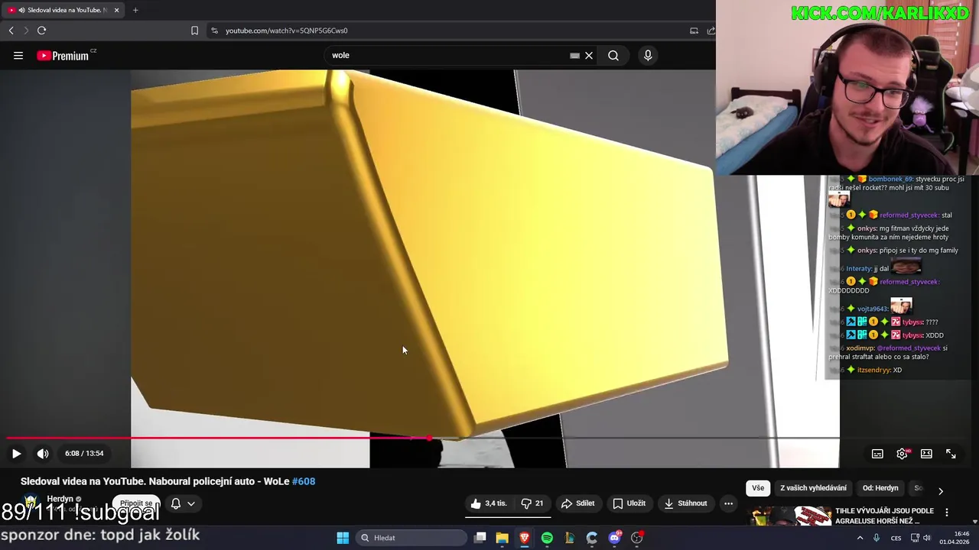Image resolution: width=979 pixels, height=550 pixels.
Task: Click the progress bar scrubber dot
Action: coord(429,438)
